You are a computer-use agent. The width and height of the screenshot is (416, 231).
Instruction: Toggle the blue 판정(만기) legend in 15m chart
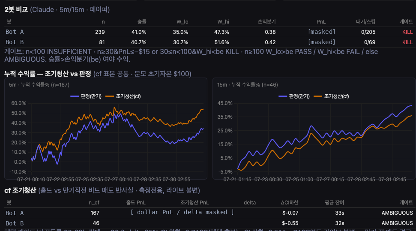pyautogui.click(x=294, y=96)
